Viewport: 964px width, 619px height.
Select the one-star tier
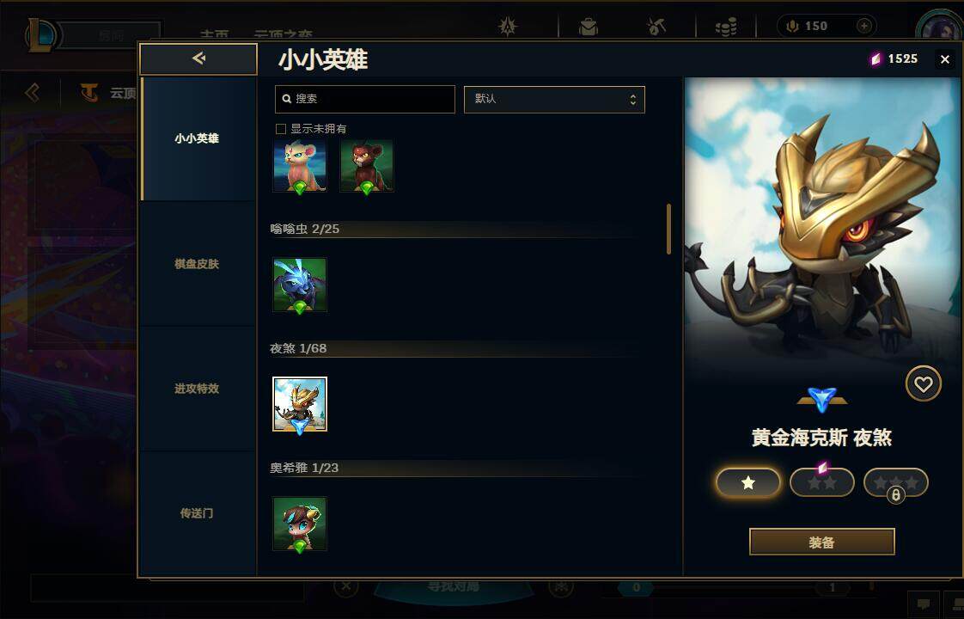747,482
